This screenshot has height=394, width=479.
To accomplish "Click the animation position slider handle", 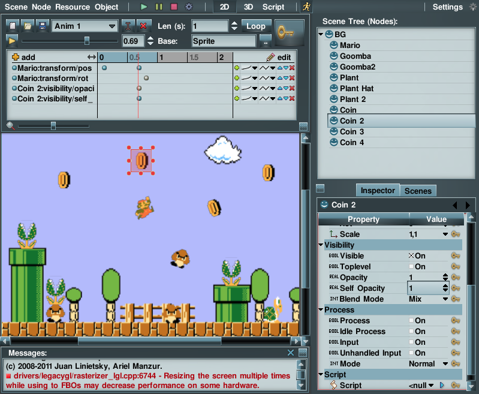I will coord(87,41).
